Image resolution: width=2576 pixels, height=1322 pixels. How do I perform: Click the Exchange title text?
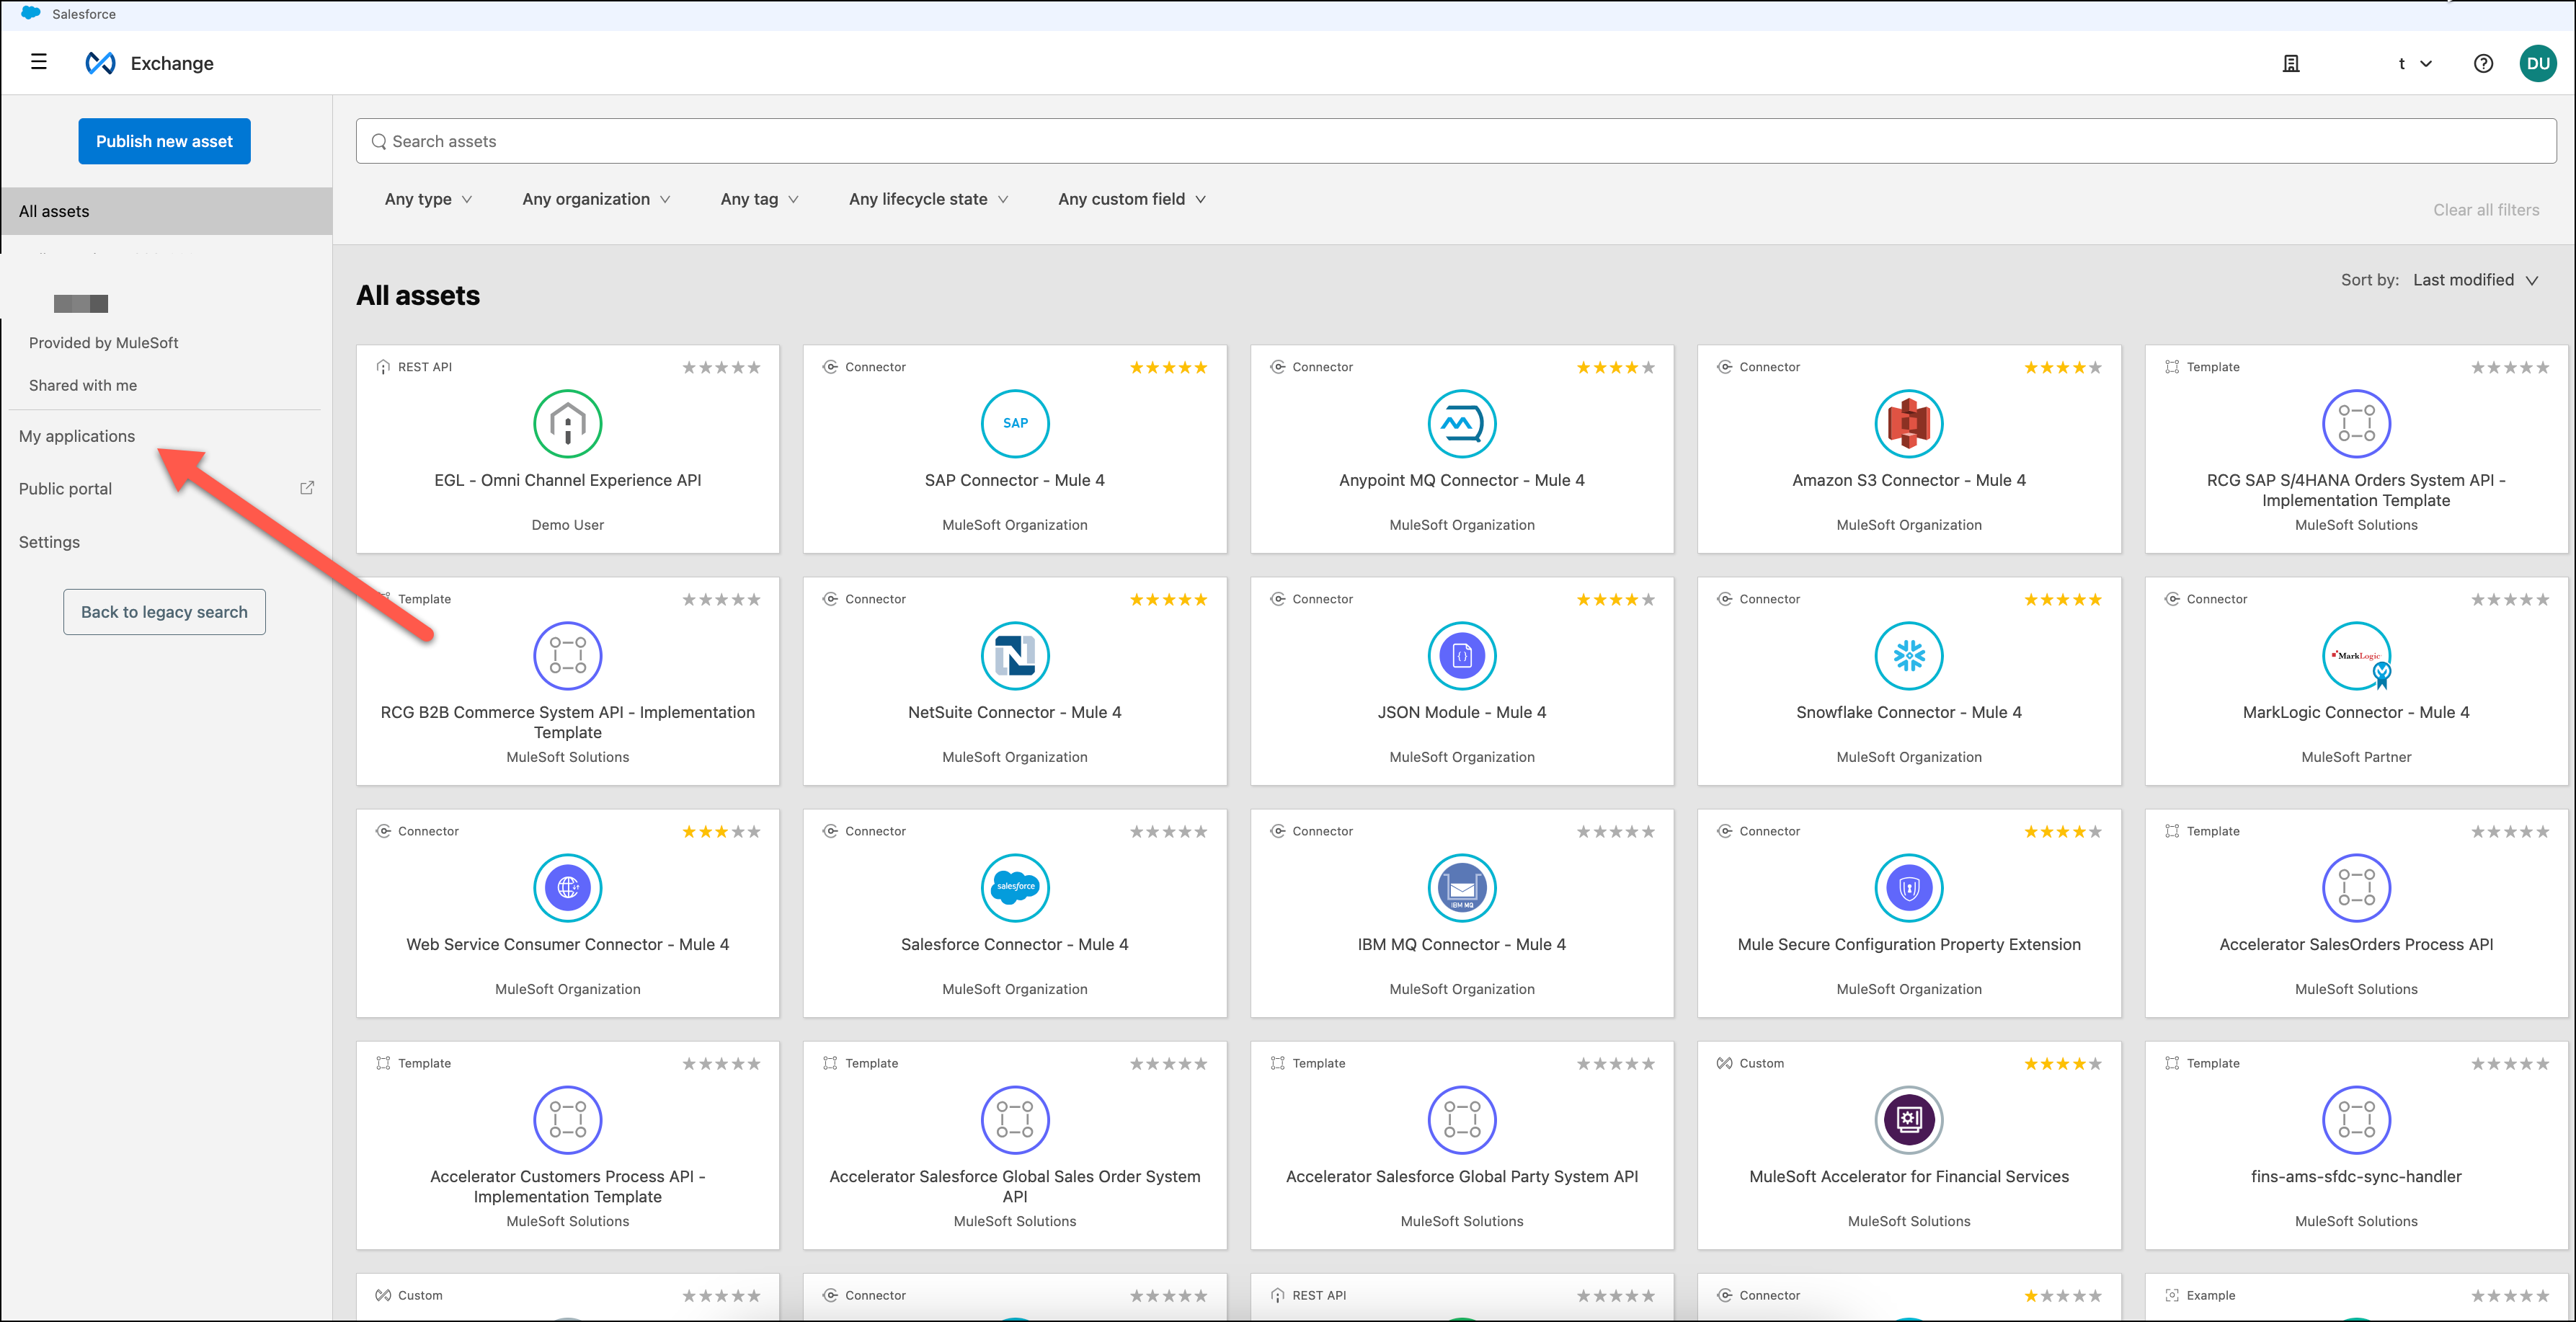point(172,63)
